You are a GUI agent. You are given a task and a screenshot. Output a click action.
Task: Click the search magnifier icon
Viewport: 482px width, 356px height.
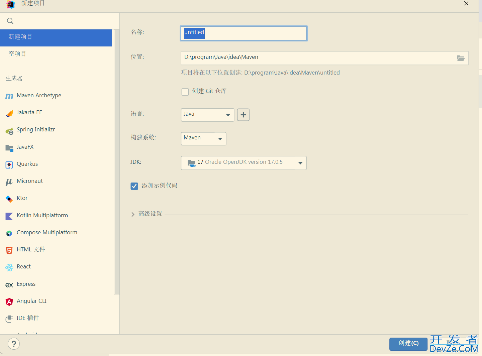click(x=10, y=21)
